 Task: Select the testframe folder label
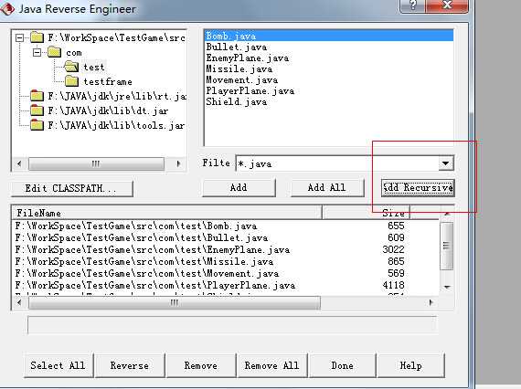point(108,81)
